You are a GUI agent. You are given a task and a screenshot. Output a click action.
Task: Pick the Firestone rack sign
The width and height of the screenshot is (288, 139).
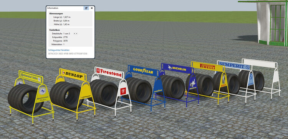[x=109, y=72]
